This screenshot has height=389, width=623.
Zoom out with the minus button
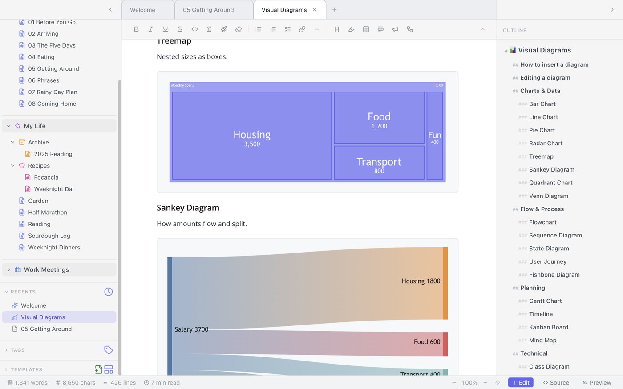pyautogui.click(x=454, y=382)
